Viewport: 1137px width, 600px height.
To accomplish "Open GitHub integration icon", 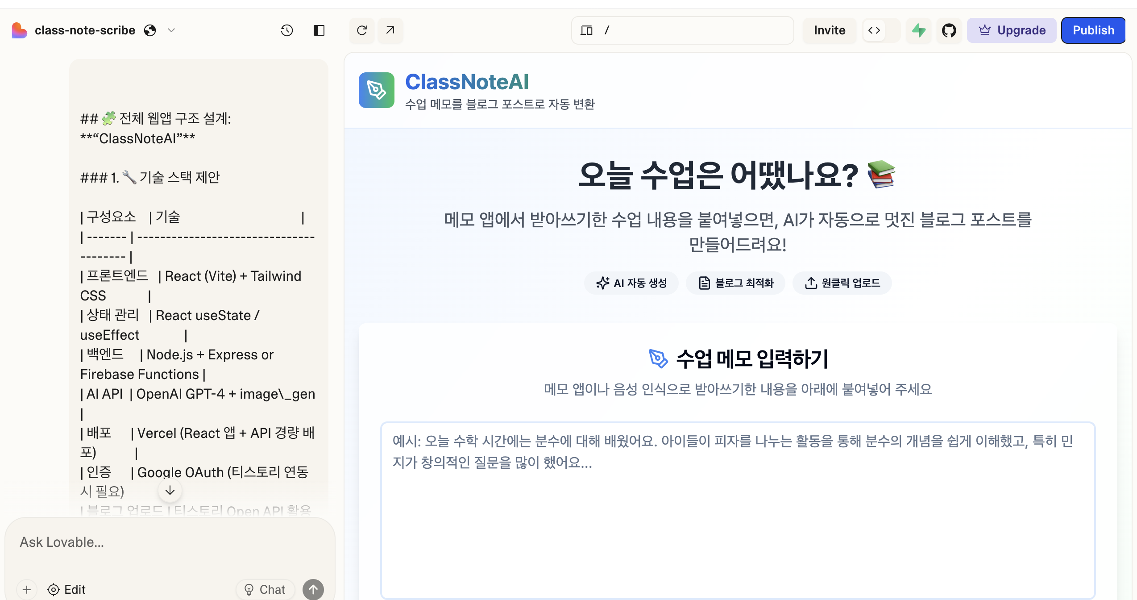I will (949, 30).
